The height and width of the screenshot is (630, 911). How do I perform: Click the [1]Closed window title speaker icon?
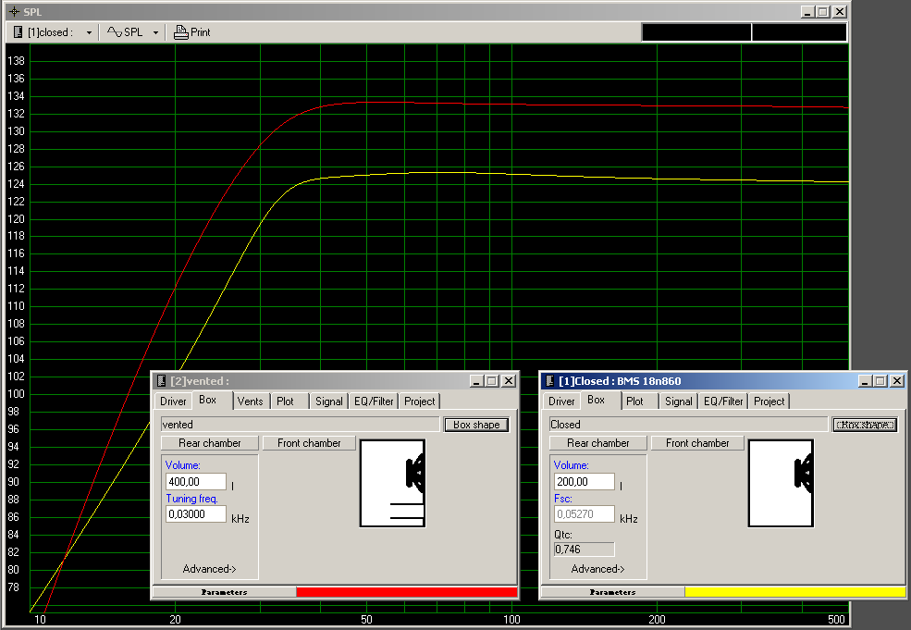tap(549, 380)
